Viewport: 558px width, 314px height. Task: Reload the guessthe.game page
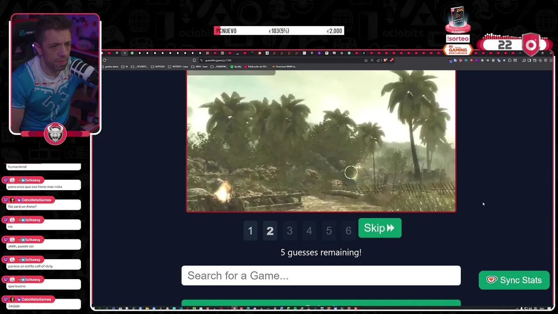tap(105, 60)
